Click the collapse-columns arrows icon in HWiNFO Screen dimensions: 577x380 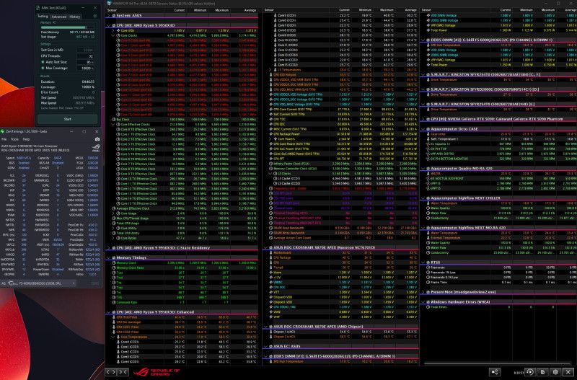click(123, 372)
